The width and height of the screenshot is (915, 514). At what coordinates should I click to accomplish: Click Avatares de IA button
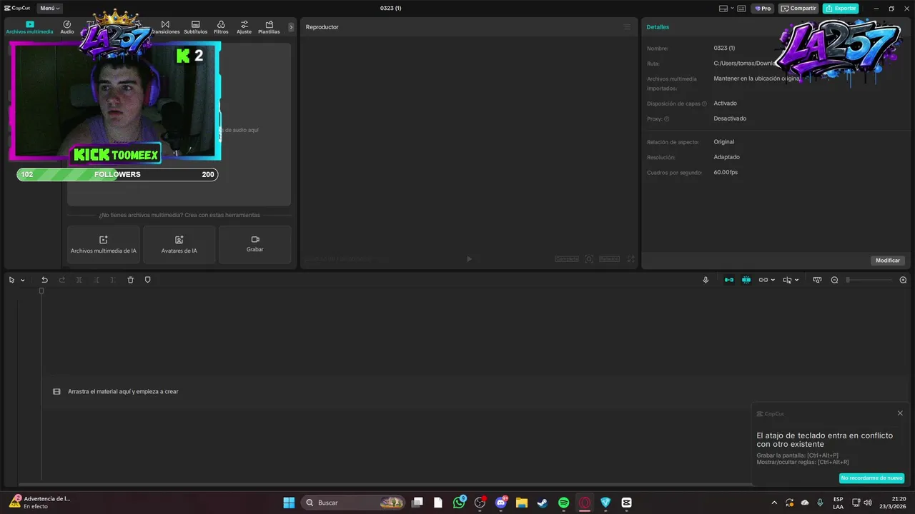(x=179, y=244)
